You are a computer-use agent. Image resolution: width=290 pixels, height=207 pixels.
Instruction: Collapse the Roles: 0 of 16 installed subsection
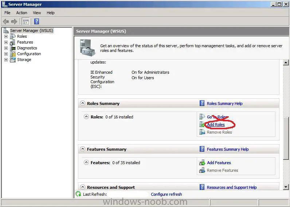pos(86,117)
